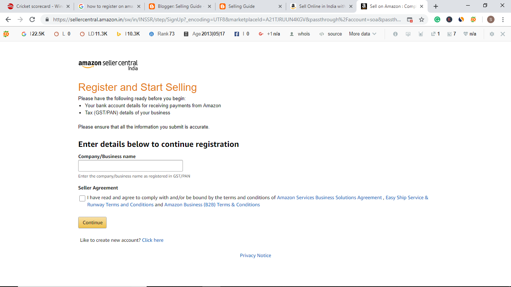Screen dimensions: 511x287
Task: Open the SEOquake extension icon in toolbar
Action: pos(473,19)
